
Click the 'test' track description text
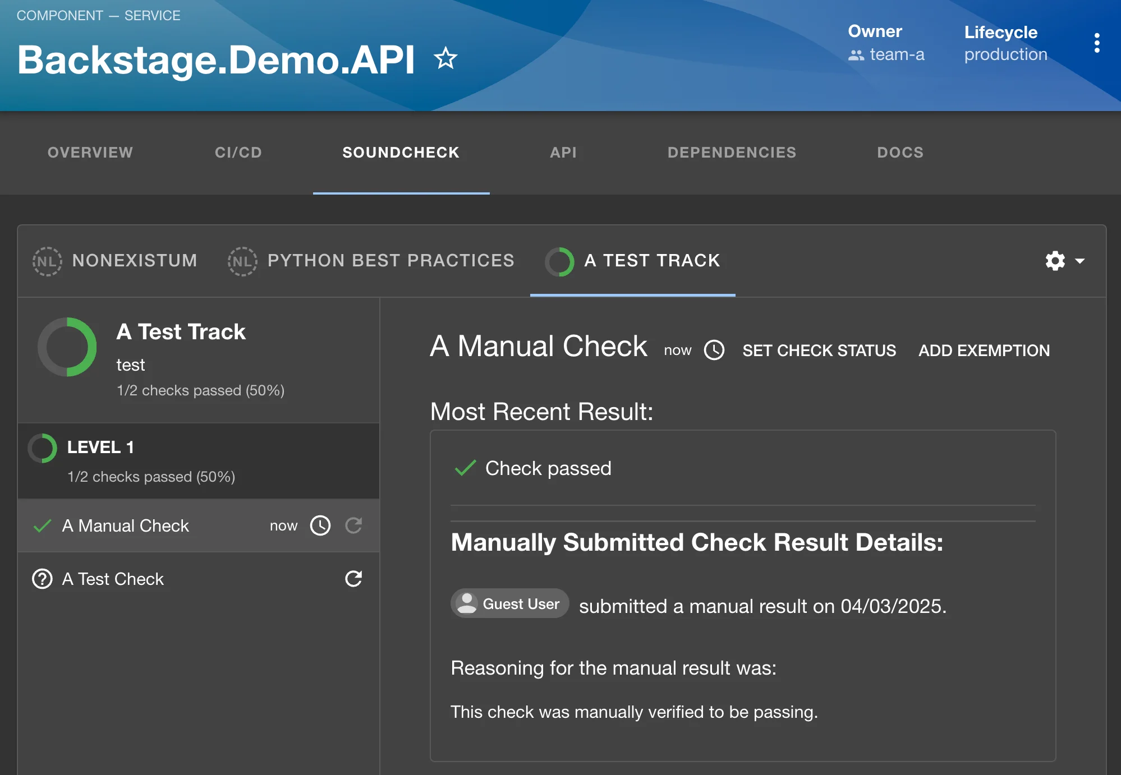(130, 365)
